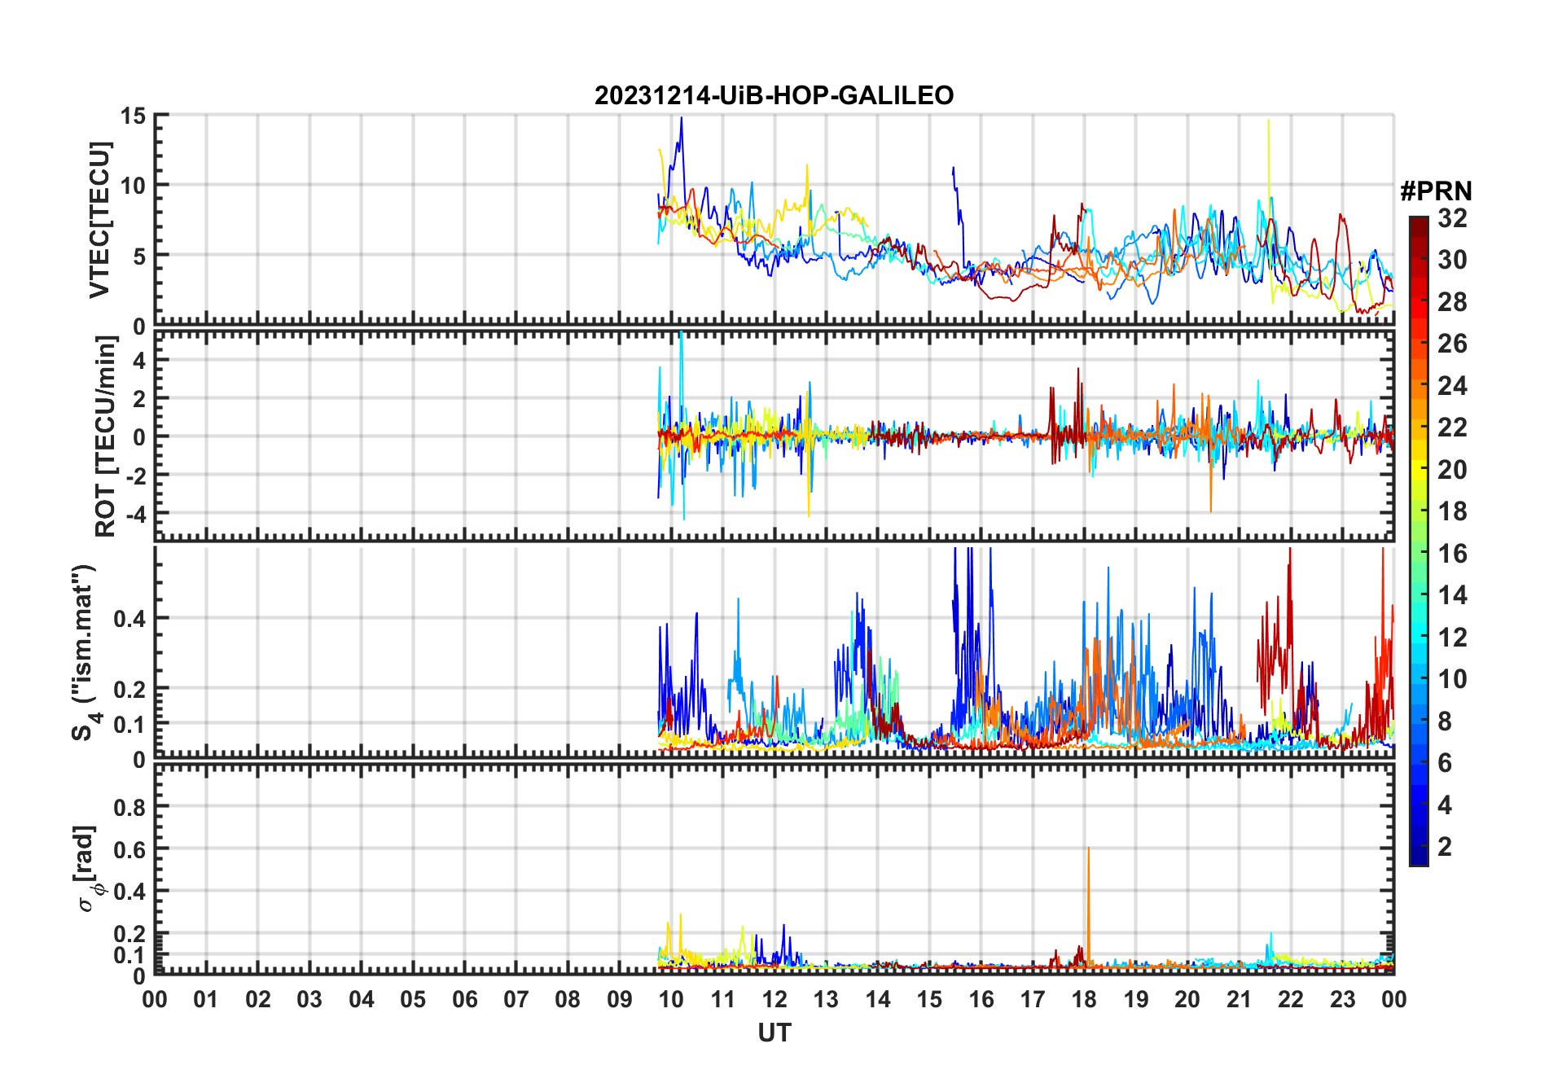Click the plot title 20231214-UiB-HOP-GALILEO
Screen dimensions: 1549x1083
pyautogui.click(x=774, y=95)
